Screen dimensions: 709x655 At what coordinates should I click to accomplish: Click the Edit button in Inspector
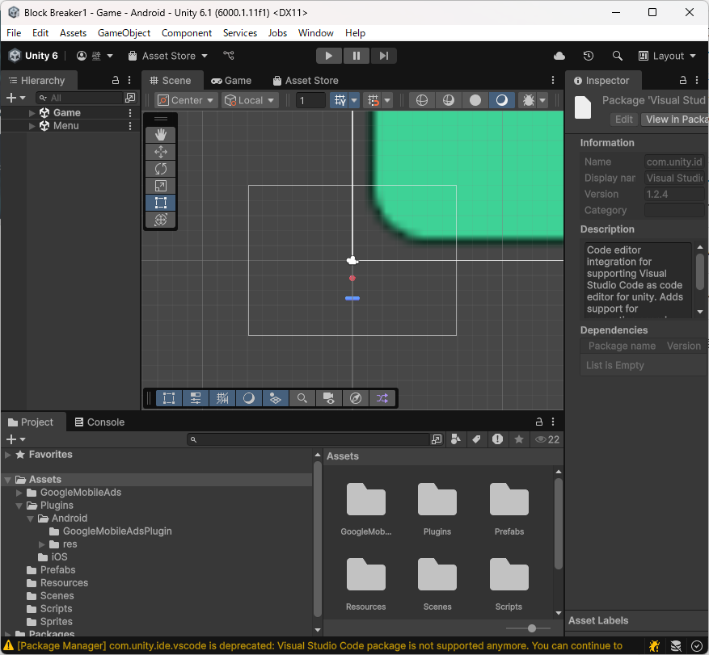(623, 120)
